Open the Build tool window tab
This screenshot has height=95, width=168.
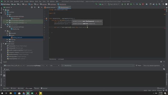[x=37, y=88]
